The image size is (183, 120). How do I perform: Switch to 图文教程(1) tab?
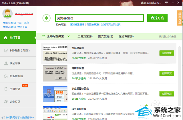pyautogui.click(x=106, y=36)
